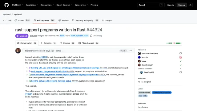Open the GitHub logo homepage
This screenshot has height=111, width=197.
click(x=6, y=5)
